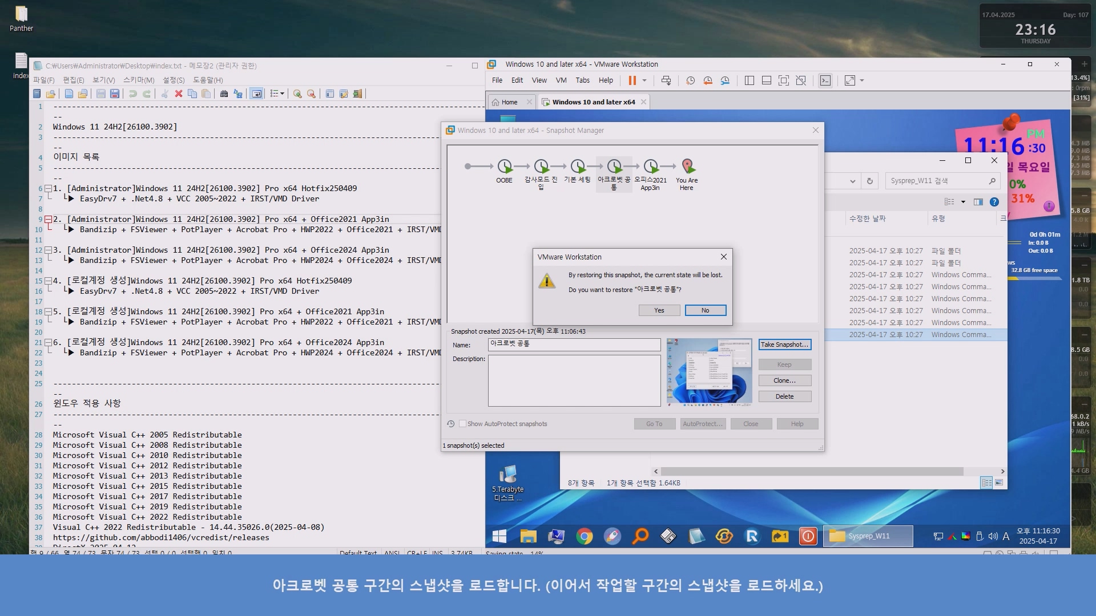The height and width of the screenshot is (616, 1096).
Task: Select the OOBE snapshot node
Action: pos(504,167)
